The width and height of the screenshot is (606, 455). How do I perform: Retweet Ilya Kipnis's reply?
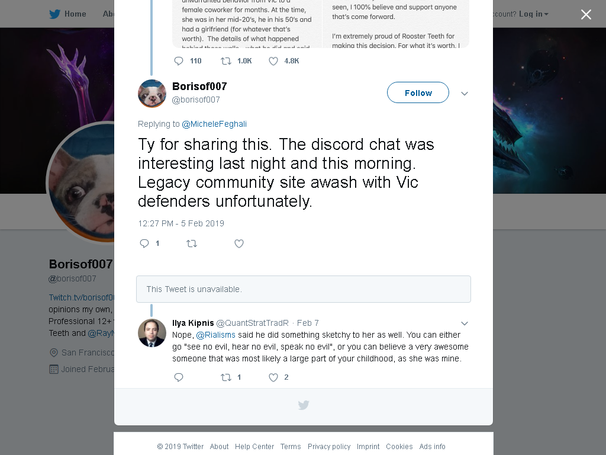(225, 377)
